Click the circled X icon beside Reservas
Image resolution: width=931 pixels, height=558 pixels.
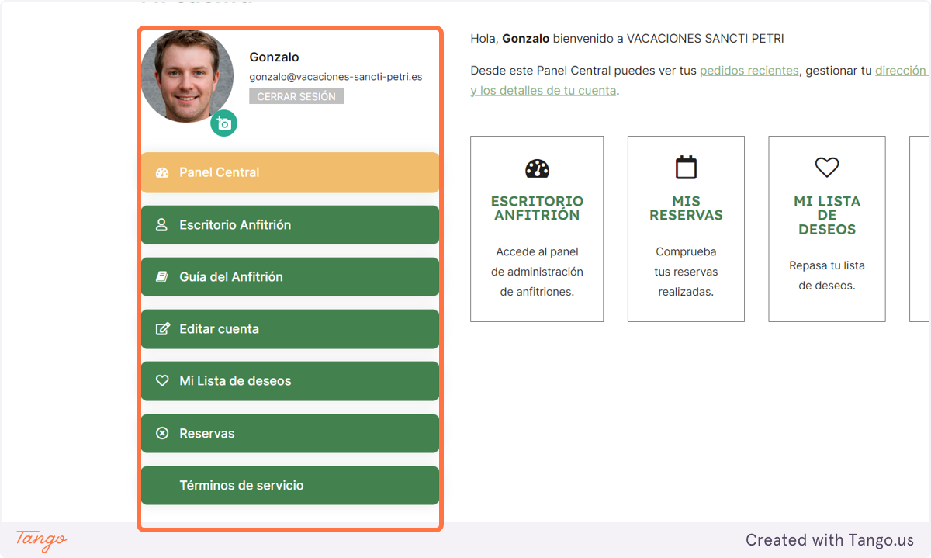tap(162, 433)
